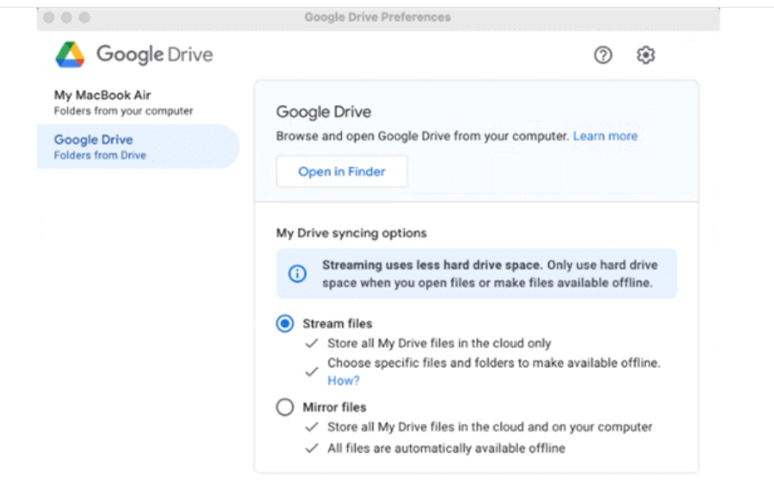Click the 'Google Drive Preferences' window title
This screenshot has width=774, height=485.
pos(378,17)
